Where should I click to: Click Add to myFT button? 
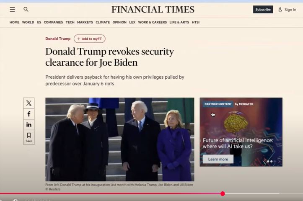tap(89, 39)
